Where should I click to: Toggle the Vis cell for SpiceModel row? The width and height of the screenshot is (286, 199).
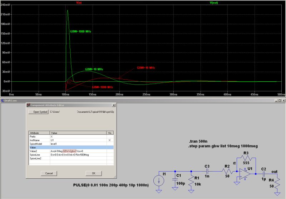[x=110, y=144]
